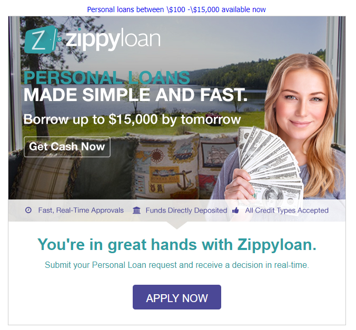
Task: Click the zippyloan wordmark text
Action: pos(113,39)
